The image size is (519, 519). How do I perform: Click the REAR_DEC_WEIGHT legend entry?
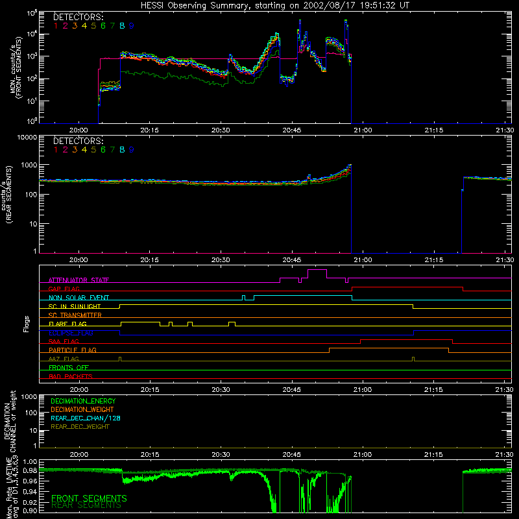pyautogui.click(x=80, y=427)
